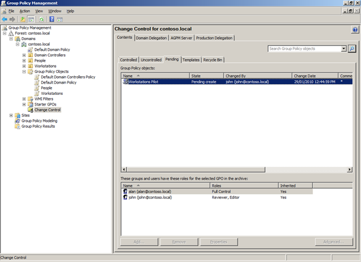Click in the Search Group Policy objects field

[x=304, y=49]
